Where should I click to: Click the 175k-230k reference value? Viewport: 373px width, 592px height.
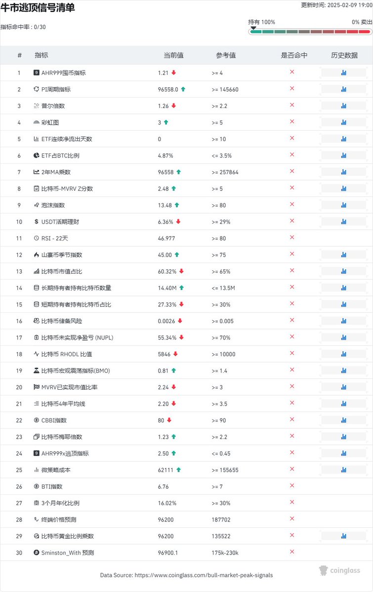pyautogui.click(x=225, y=553)
